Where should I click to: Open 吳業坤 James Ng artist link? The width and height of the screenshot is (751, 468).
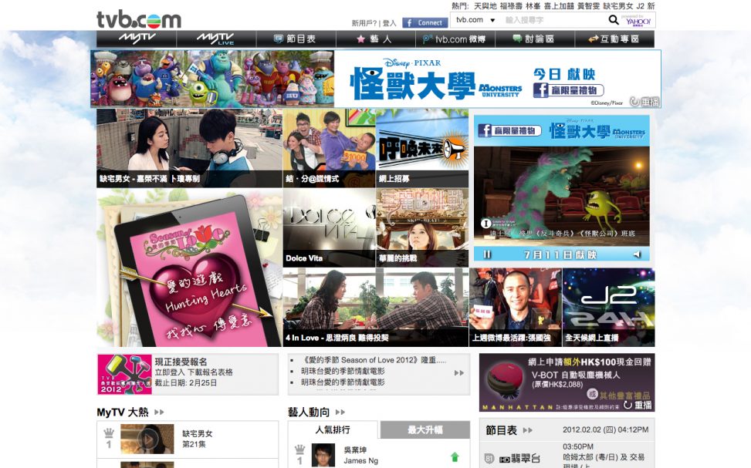click(x=360, y=455)
